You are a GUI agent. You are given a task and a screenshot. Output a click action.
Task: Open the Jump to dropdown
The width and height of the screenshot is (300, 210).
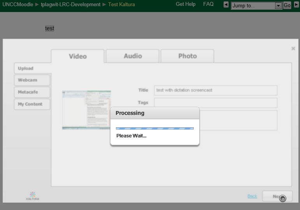point(278,6)
